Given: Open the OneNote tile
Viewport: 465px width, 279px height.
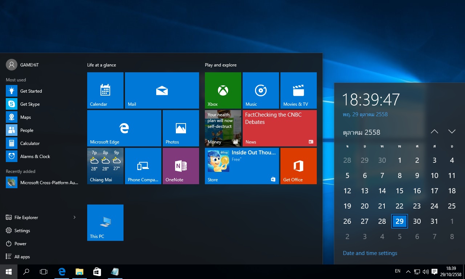Looking at the screenshot, I should click(x=181, y=166).
